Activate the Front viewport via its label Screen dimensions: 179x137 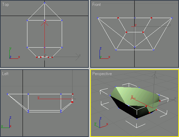[x=96, y=5]
